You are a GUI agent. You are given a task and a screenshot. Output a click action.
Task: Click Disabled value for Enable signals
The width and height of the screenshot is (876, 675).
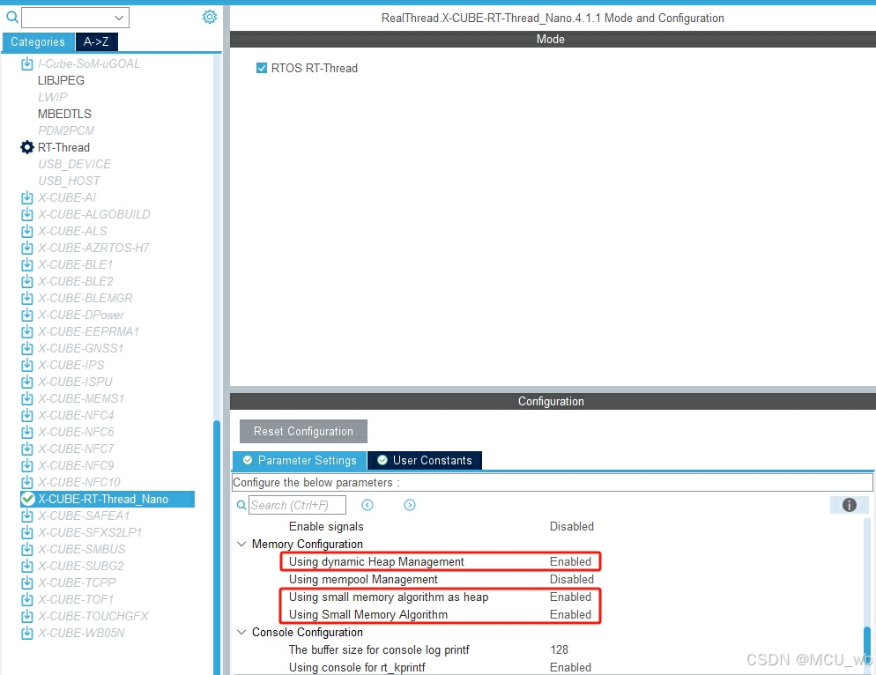572,526
